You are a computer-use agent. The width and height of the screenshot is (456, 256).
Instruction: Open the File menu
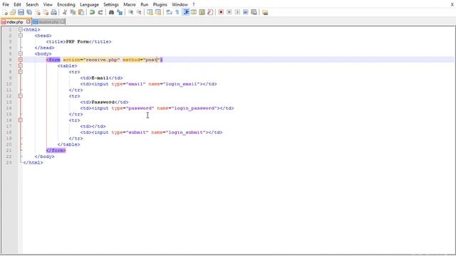[6, 5]
